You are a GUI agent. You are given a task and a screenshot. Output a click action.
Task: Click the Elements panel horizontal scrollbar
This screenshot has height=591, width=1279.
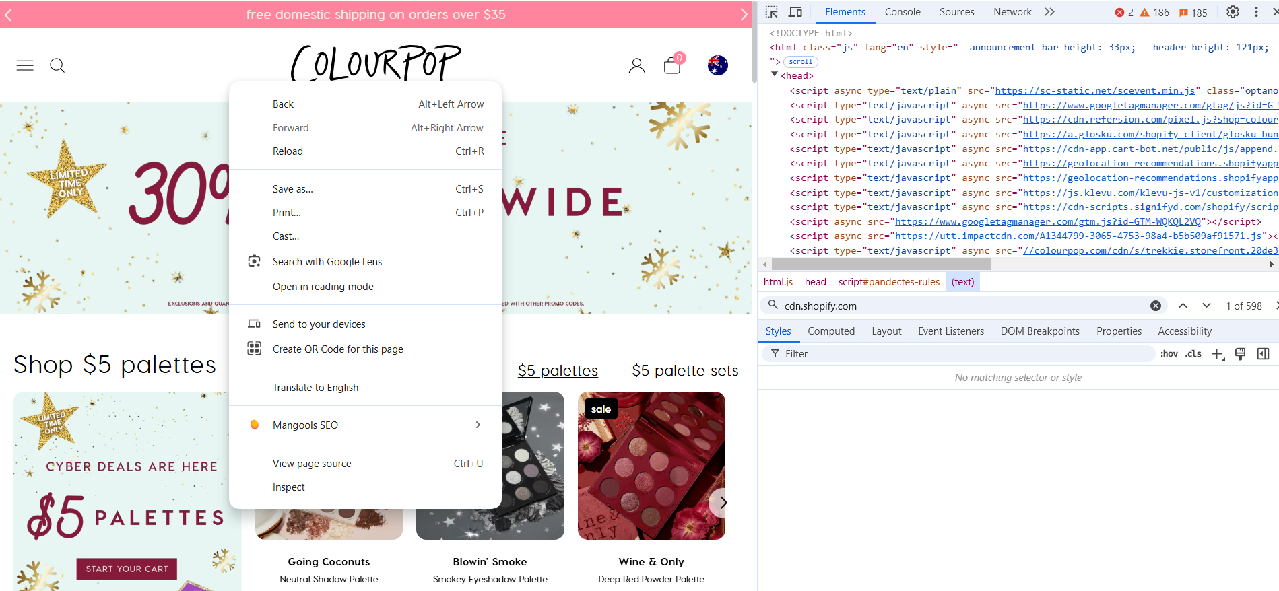(881, 265)
